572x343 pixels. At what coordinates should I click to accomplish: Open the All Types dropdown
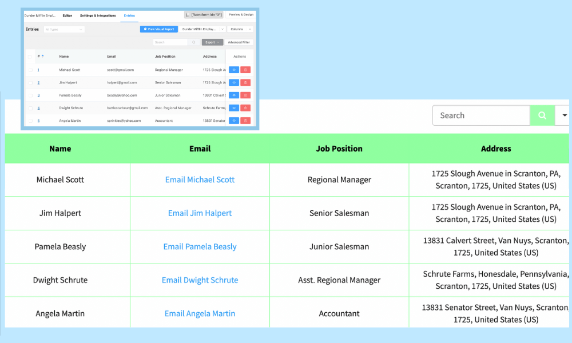(64, 30)
